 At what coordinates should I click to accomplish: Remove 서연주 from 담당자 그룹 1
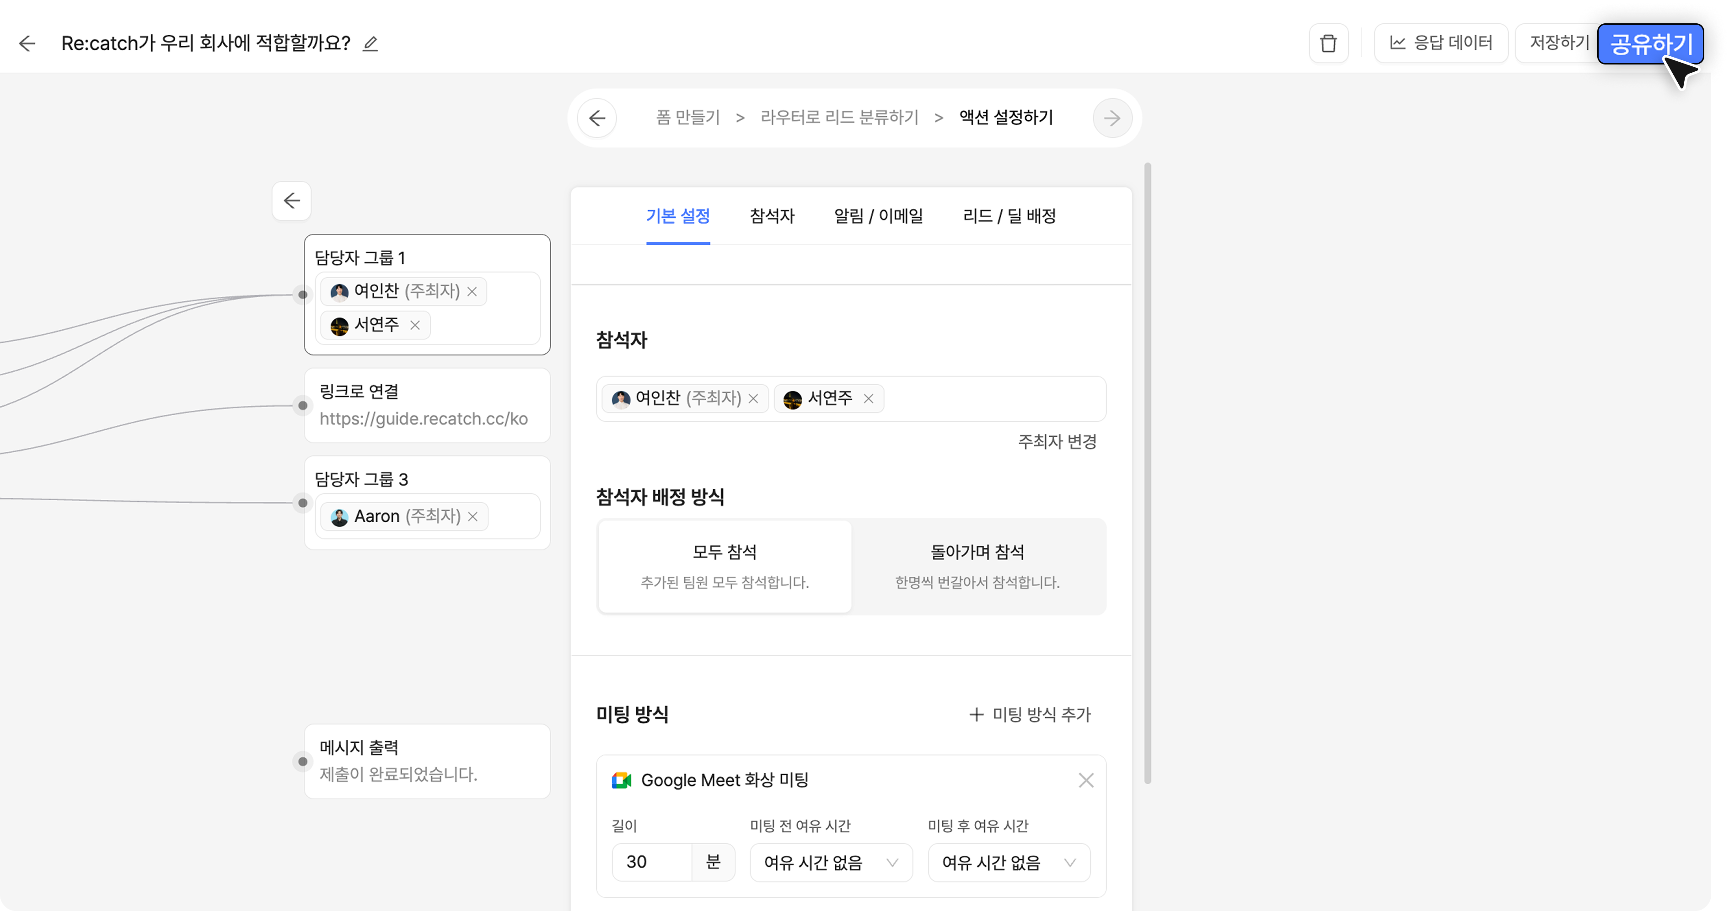coord(415,325)
